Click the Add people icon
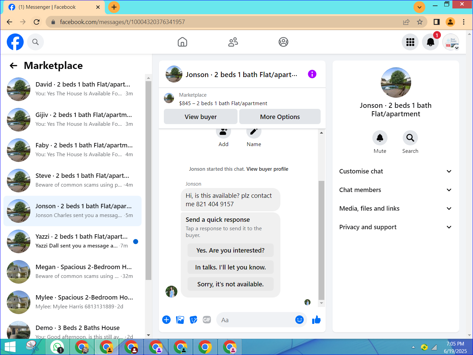This screenshot has width=473, height=355. coord(223,132)
